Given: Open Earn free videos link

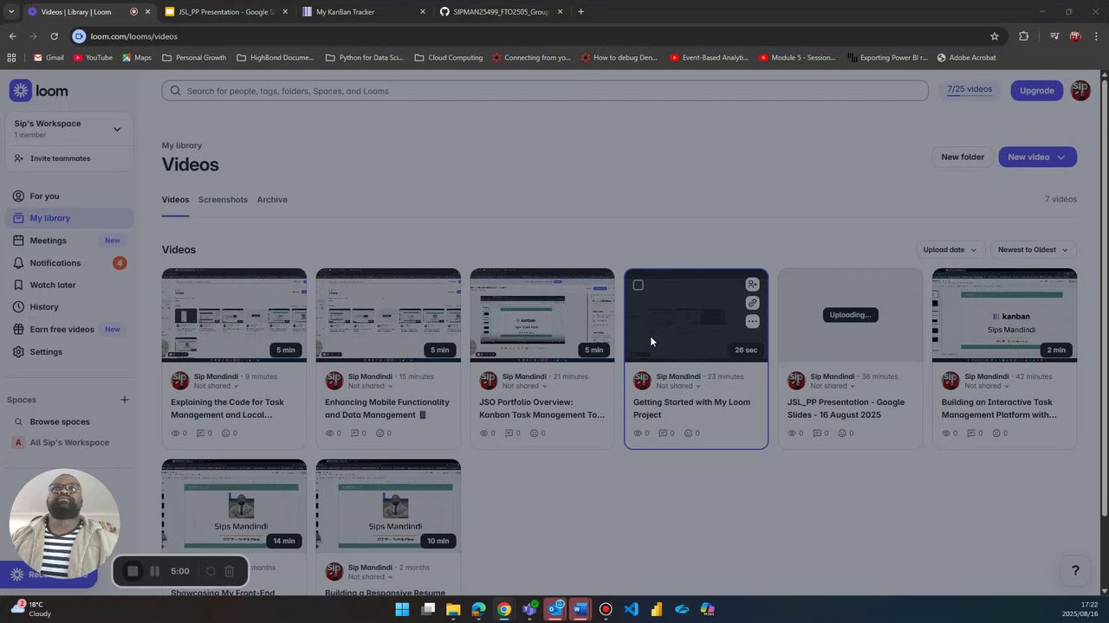Looking at the screenshot, I should pos(69,330).
